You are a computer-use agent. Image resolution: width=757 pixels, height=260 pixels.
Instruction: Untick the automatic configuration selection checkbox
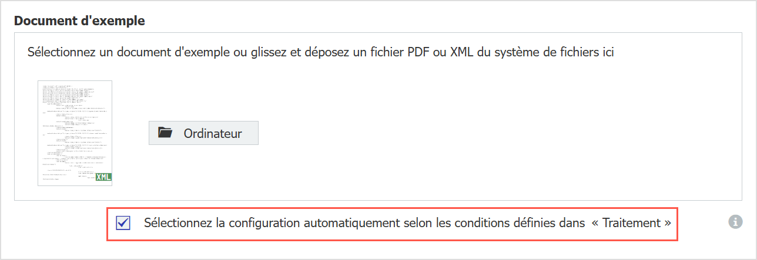point(123,223)
